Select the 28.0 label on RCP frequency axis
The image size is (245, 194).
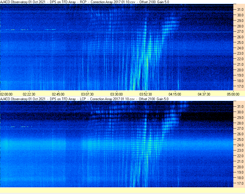point(240,26)
